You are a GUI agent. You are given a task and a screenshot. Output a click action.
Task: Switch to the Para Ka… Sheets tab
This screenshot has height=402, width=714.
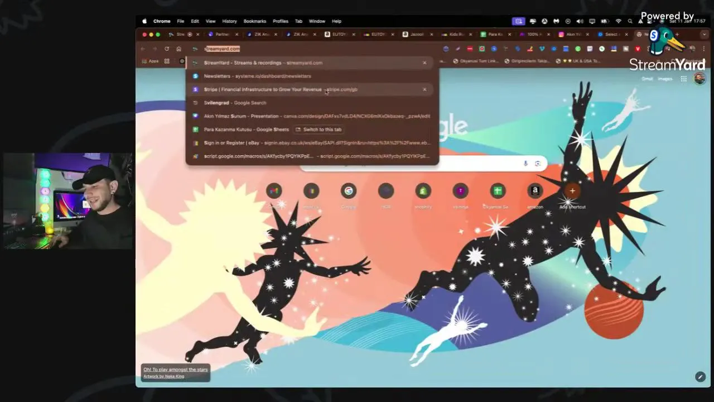pos(495,35)
